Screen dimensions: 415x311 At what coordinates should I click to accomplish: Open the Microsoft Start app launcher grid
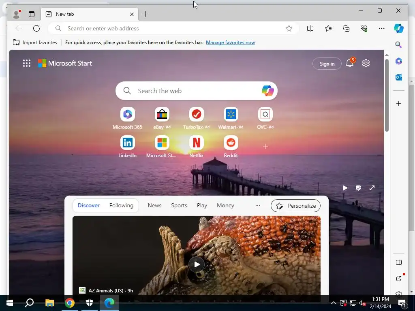[26, 63]
